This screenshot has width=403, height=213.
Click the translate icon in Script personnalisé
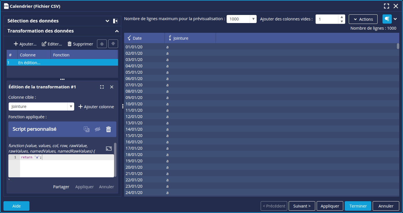(x=87, y=129)
